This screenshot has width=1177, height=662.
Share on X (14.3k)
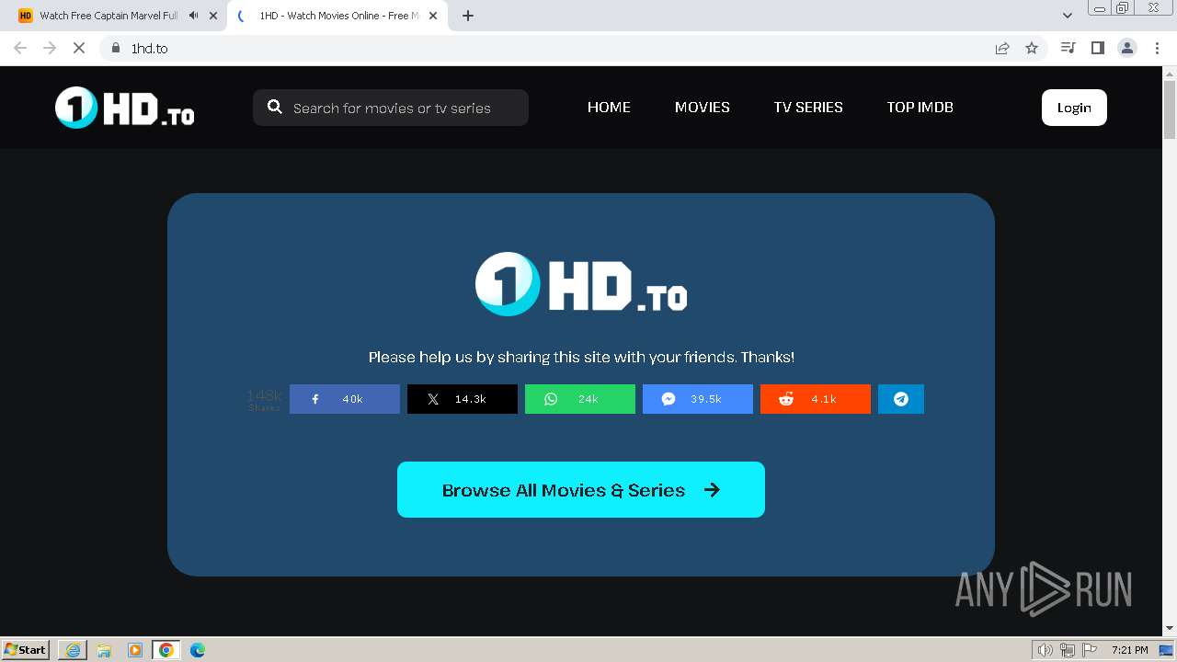coord(463,399)
